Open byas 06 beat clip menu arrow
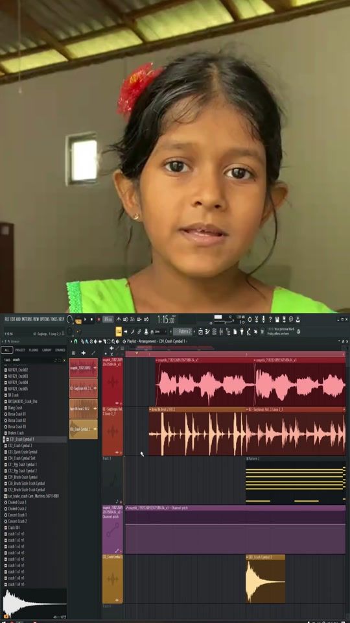The height and width of the screenshot is (623, 350). (151, 409)
